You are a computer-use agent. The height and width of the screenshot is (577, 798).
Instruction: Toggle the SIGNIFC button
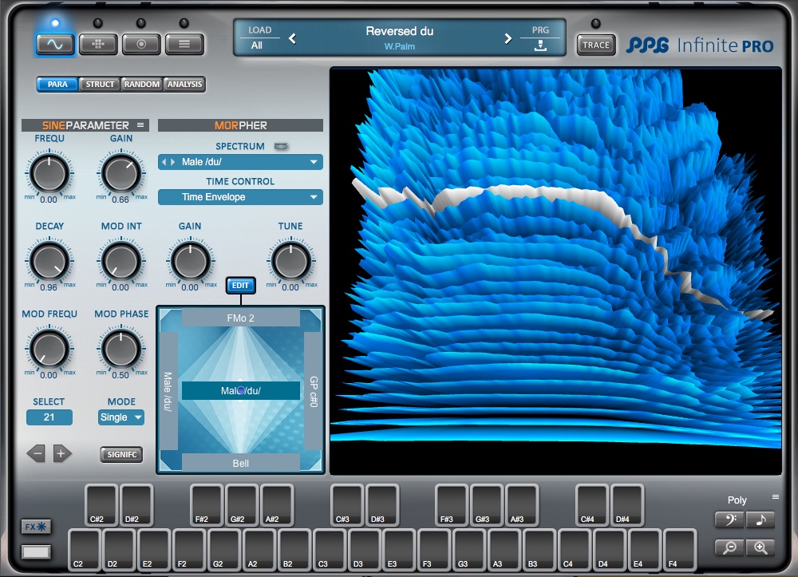point(121,454)
